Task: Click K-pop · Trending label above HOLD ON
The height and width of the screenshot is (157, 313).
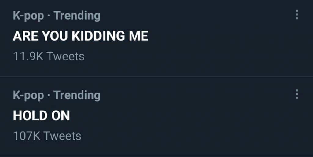Action: click(x=57, y=95)
